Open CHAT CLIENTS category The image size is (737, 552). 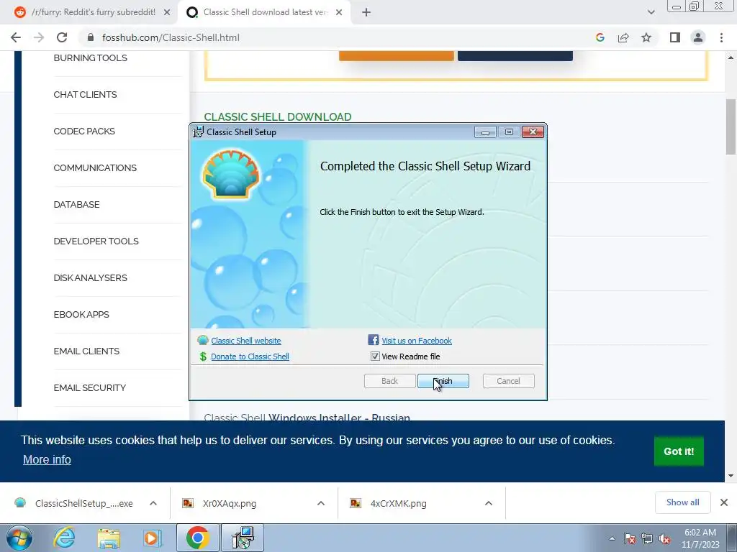(x=85, y=94)
